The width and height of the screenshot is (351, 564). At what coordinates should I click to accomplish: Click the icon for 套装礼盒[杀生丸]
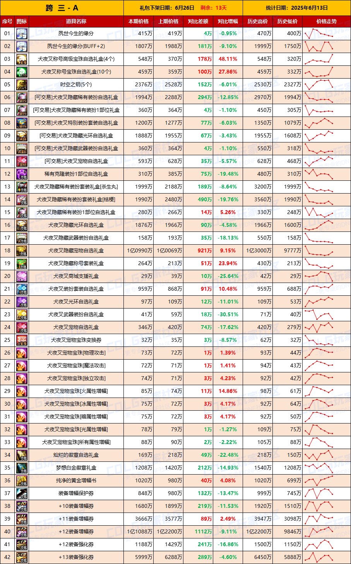[22, 187]
